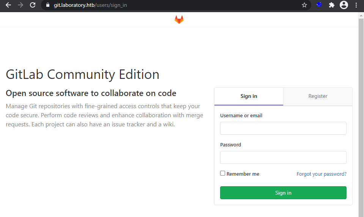The height and width of the screenshot is (217, 364).
Task: Open the Extensions puzzle piece menu
Action: coord(331,5)
